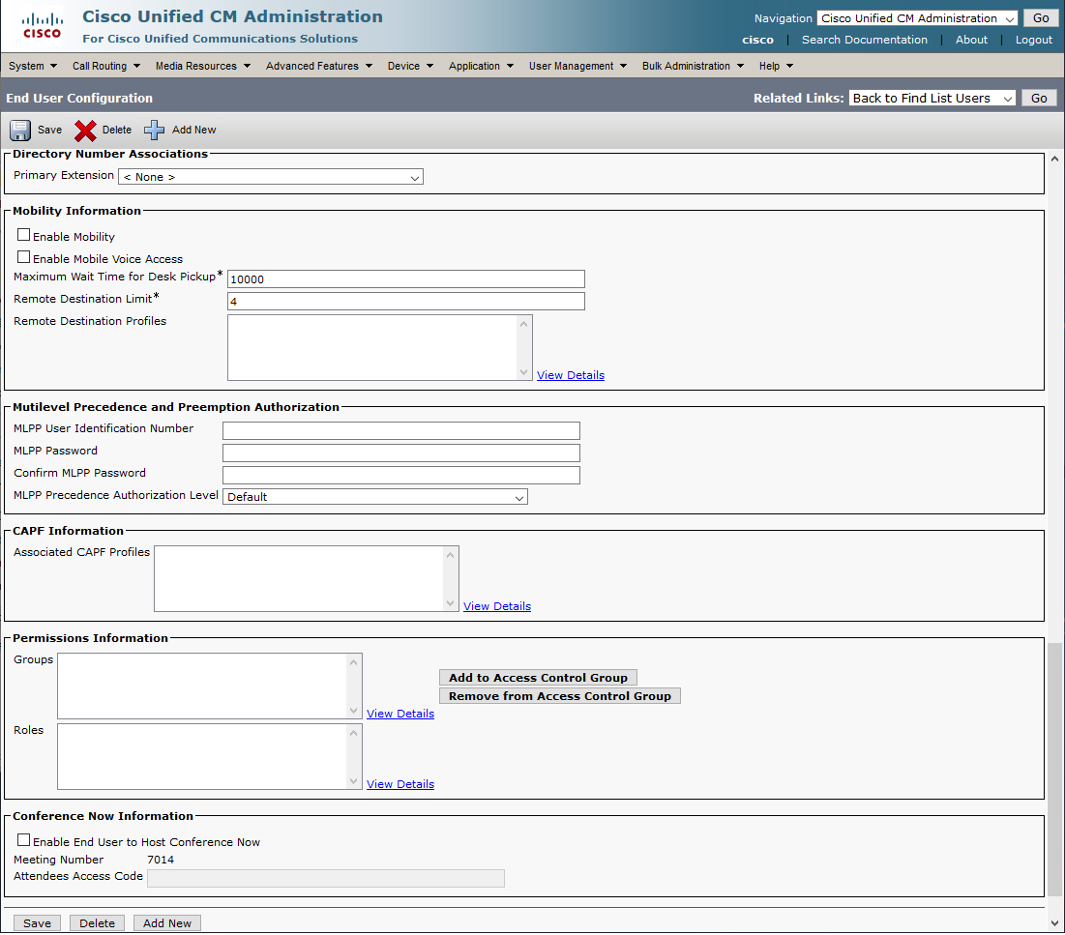The height and width of the screenshot is (935, 1065).
Task: Click the Logout link
Action: 1033,40
